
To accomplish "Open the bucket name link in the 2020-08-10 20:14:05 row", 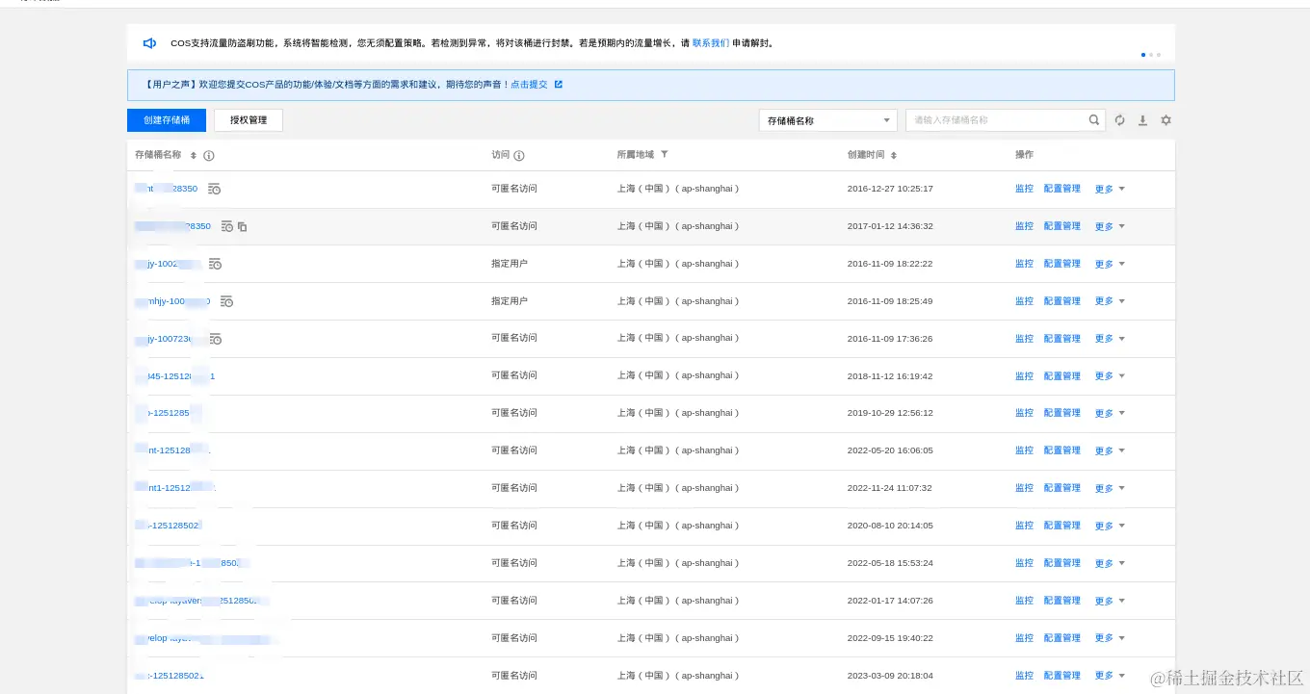I will (169, 526).
